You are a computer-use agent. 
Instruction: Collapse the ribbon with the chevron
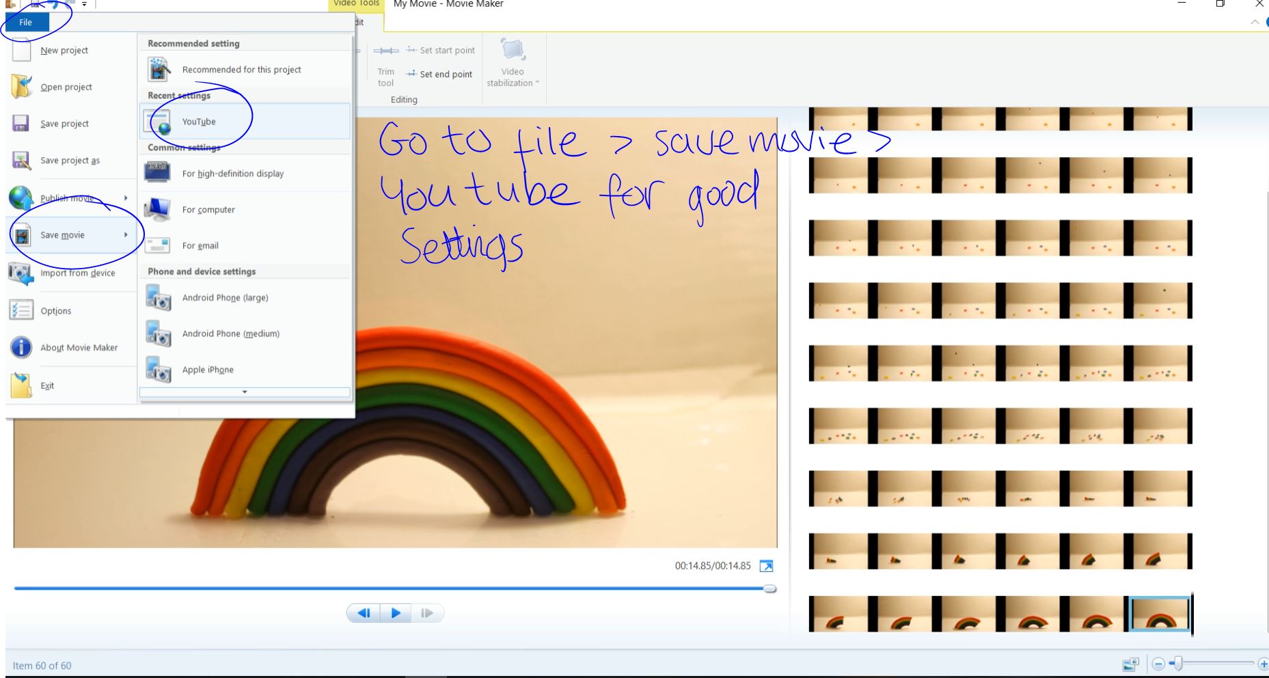coord(1255,22)
